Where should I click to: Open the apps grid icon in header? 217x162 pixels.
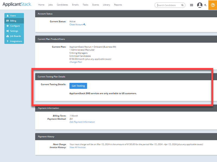click(x=191, y=5)
